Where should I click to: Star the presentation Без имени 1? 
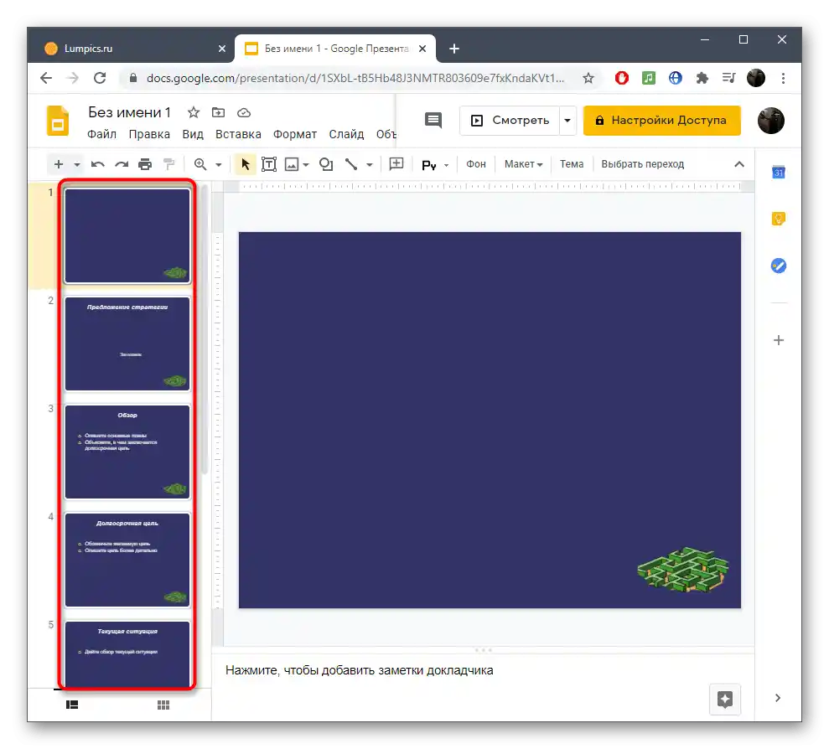click(x=194, y=112)
